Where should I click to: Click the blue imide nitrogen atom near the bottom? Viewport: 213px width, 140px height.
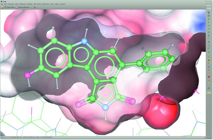coord(106,107)
